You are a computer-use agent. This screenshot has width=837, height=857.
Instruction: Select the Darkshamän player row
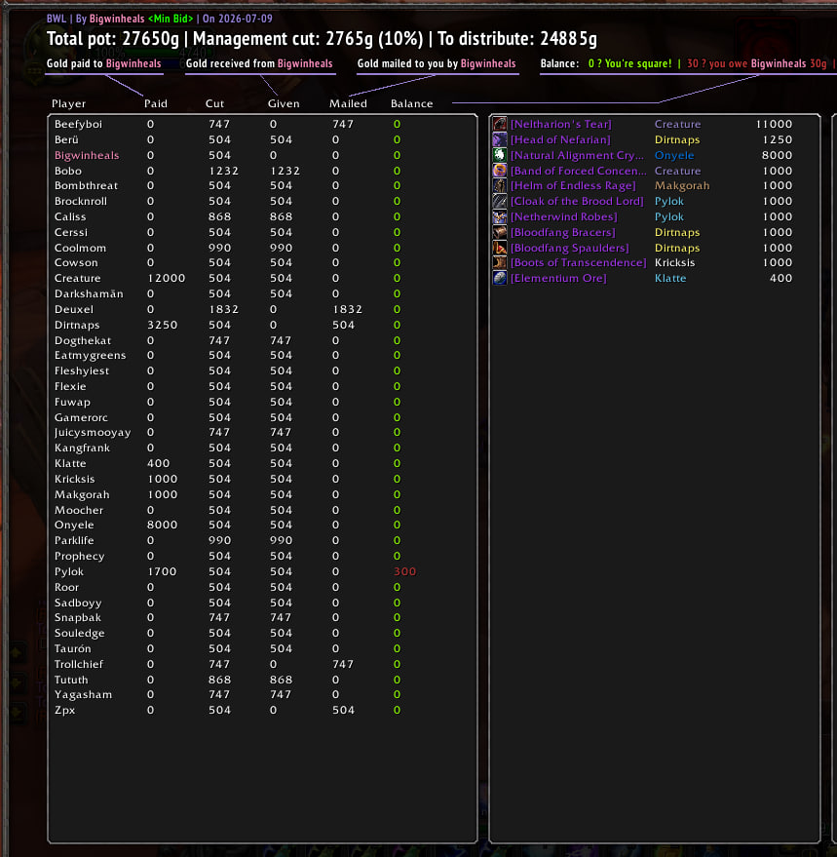pos(262,294)
